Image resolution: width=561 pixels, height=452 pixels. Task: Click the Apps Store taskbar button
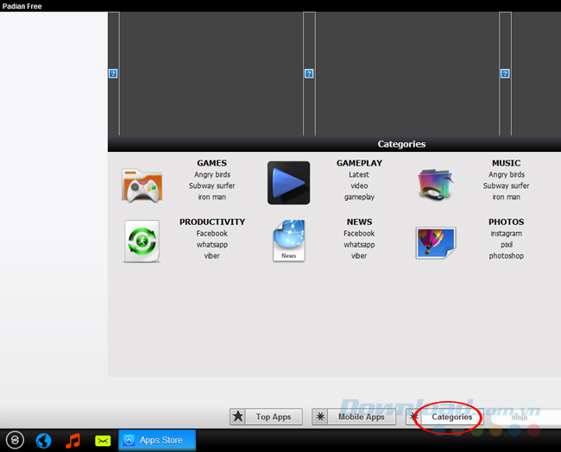tap(157, 440)
